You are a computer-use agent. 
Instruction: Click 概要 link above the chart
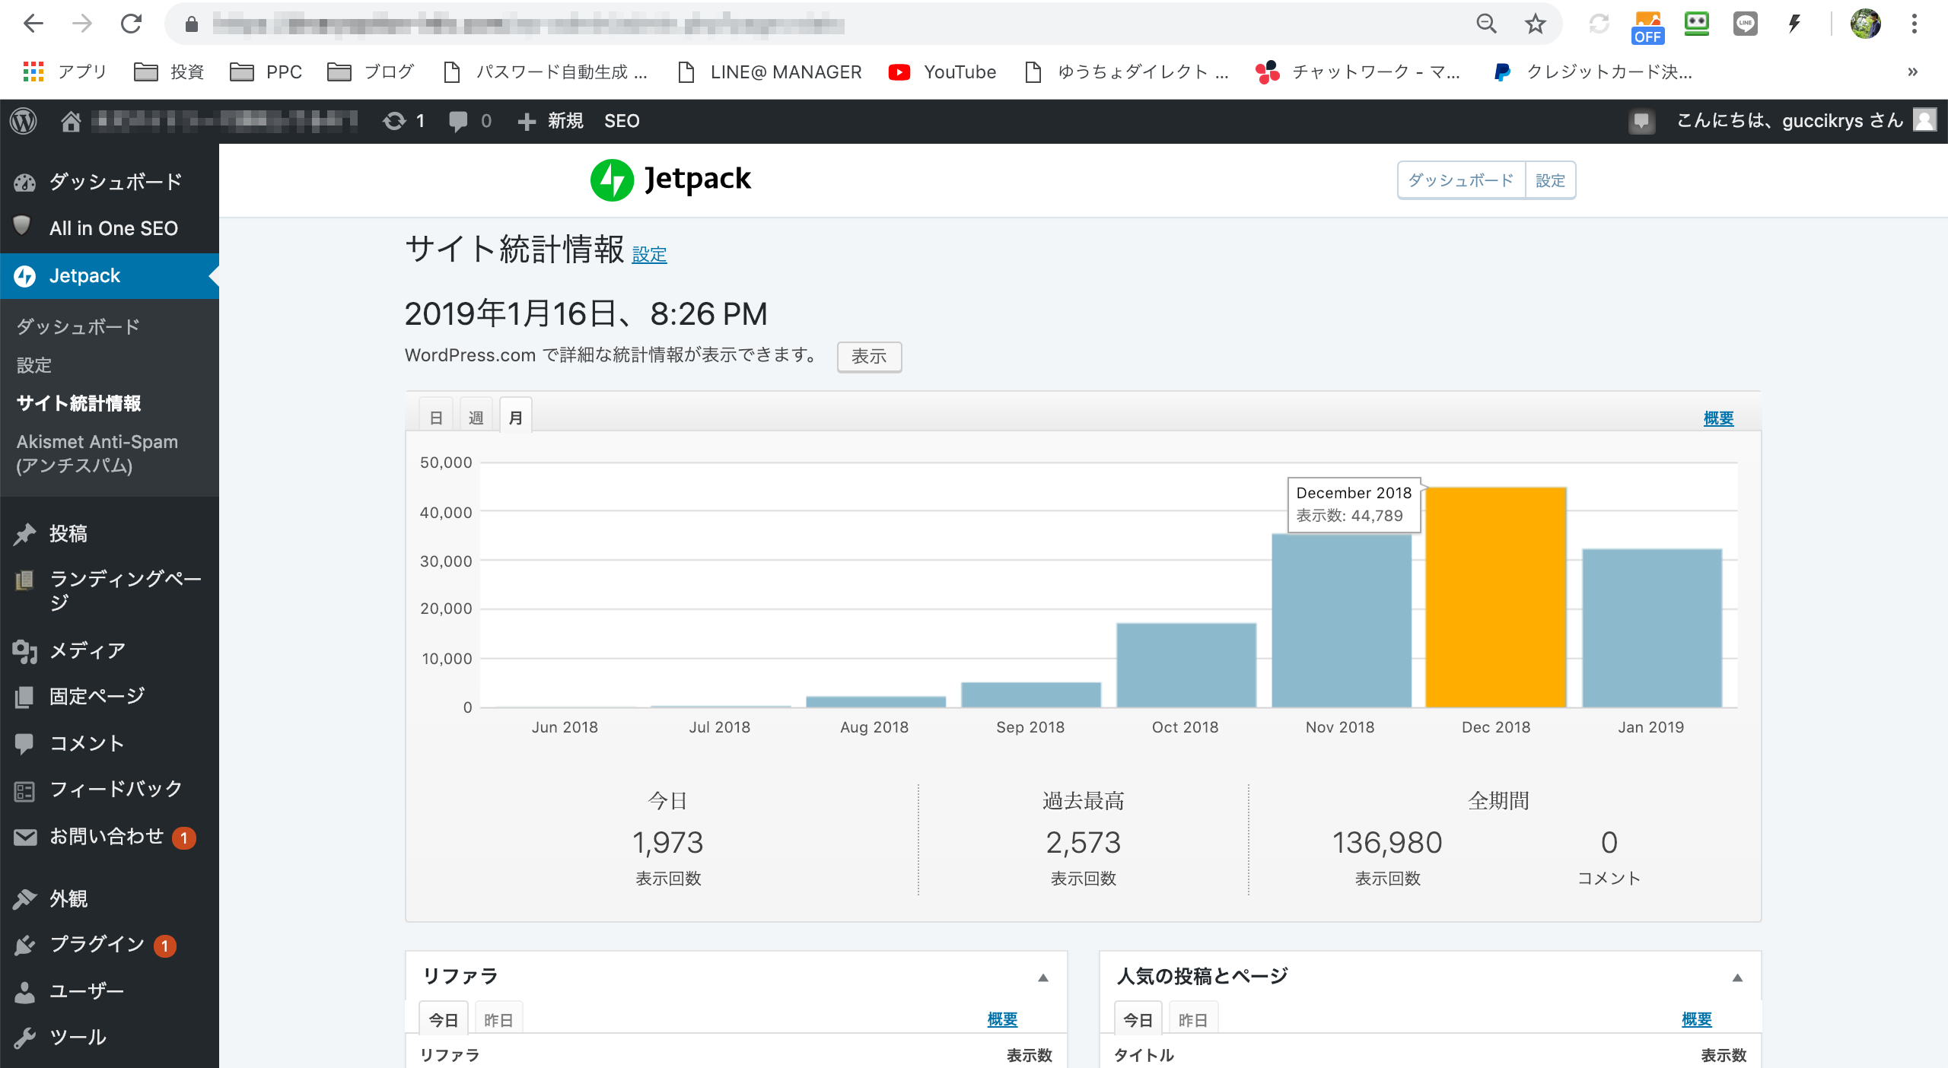[1718, 418]
